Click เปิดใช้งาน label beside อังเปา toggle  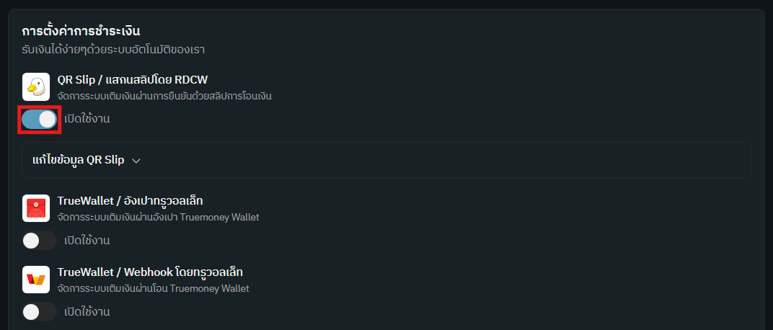[x=87, y=240]
